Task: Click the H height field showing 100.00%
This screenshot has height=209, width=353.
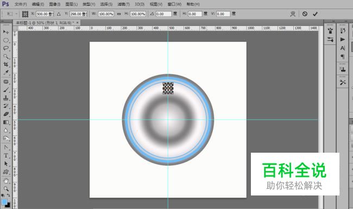Action: point(138,14)
